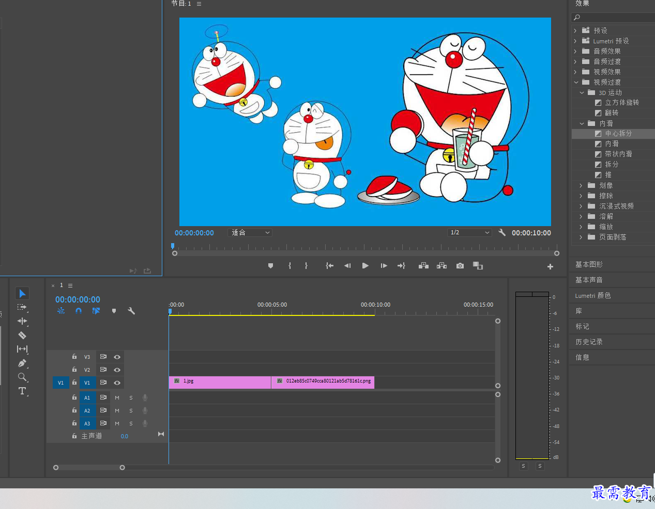Toggle V1 source patching button
Viewport: 655px width, 509px height.
pyautogui.click(x=60, y=383)
